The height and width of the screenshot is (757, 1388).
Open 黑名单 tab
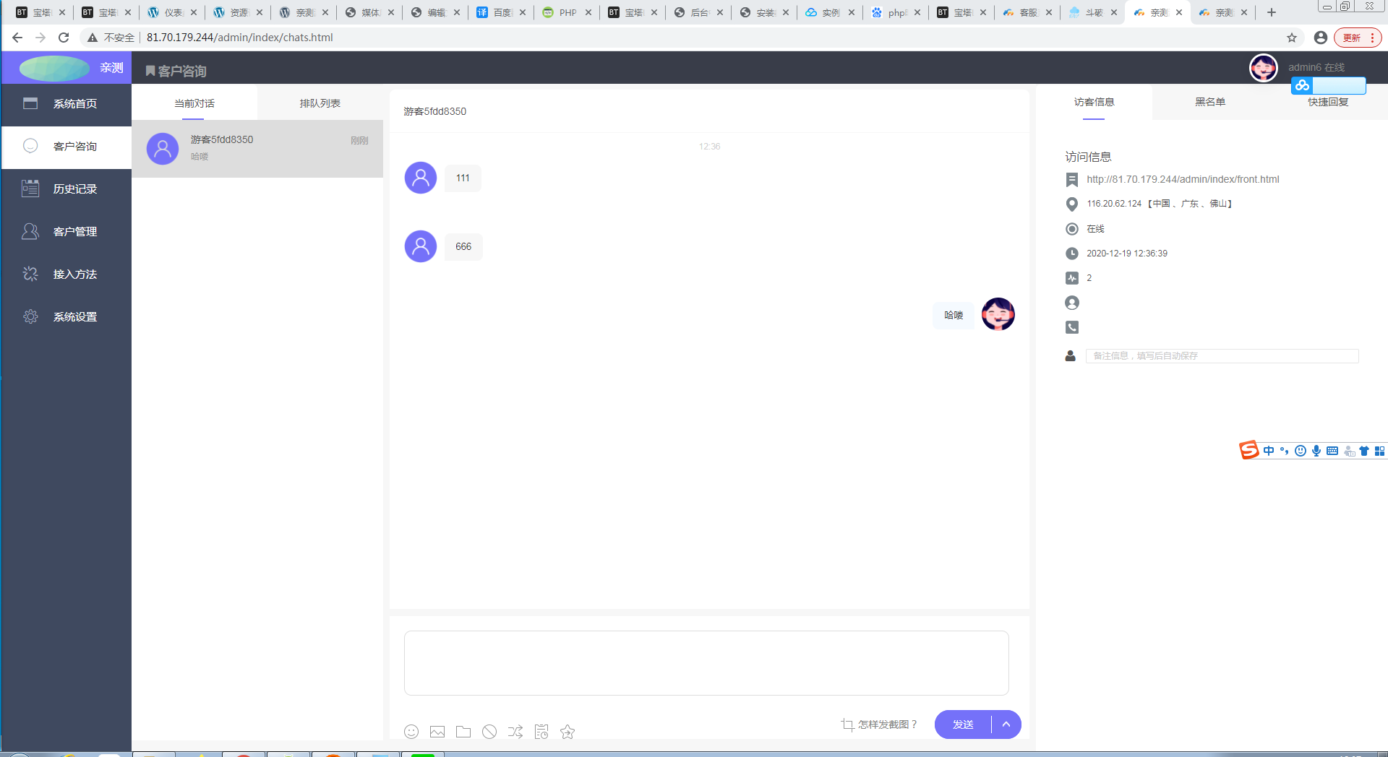coord(1210,103)
